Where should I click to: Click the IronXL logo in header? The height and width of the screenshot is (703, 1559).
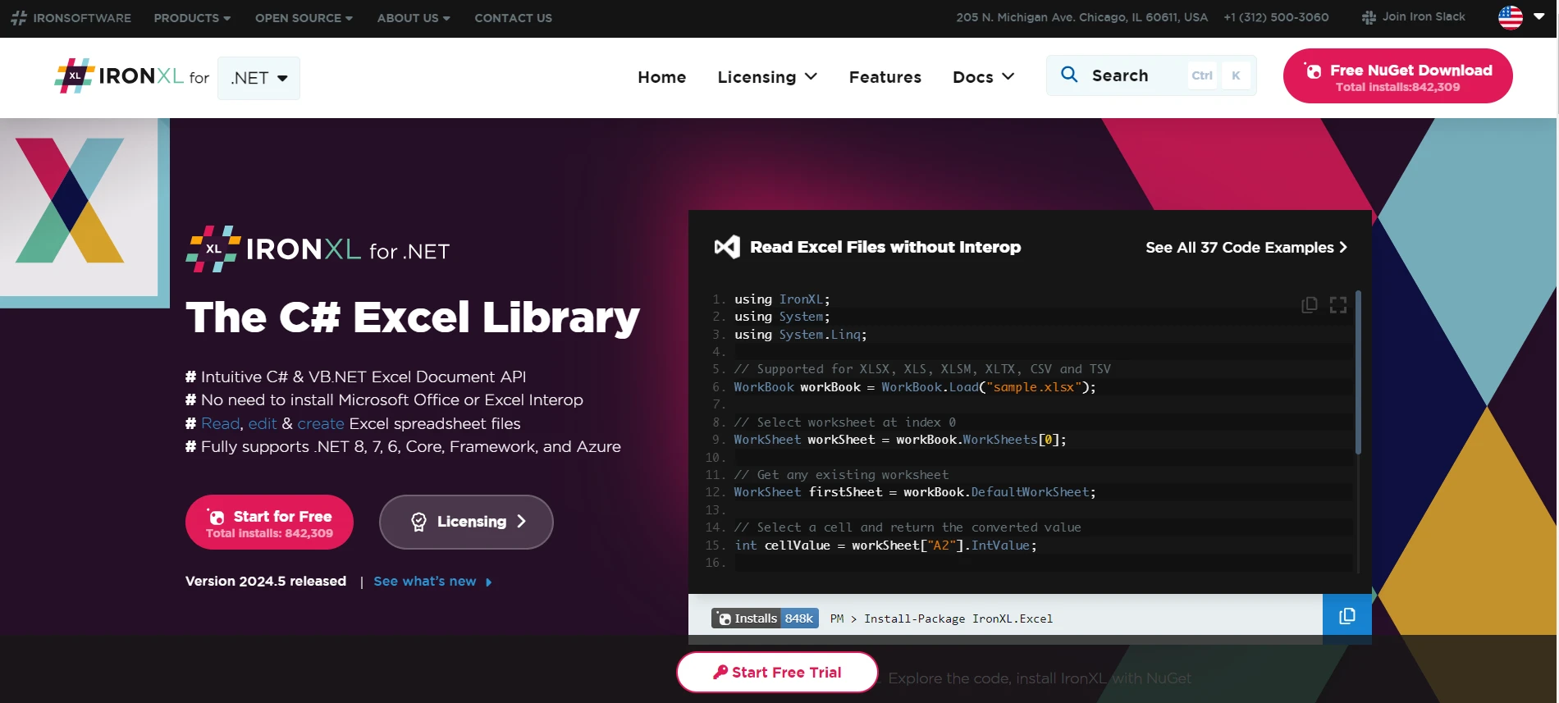tap(131, 77)
